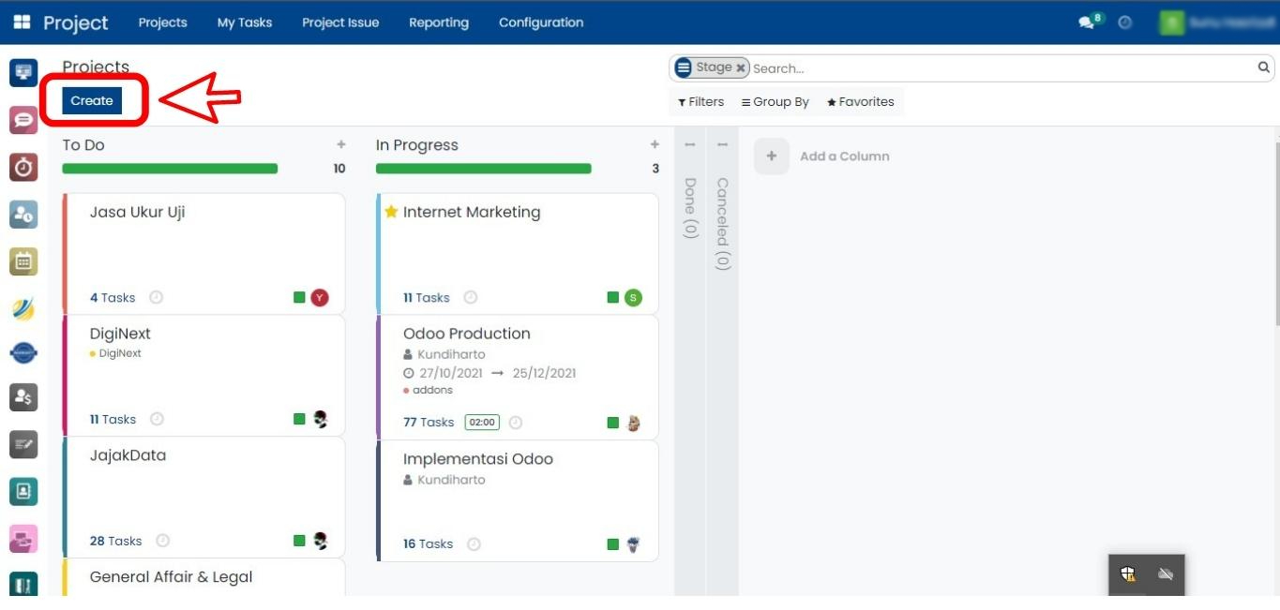
Task: Open the Projects menu
Action: coord(163,22)
